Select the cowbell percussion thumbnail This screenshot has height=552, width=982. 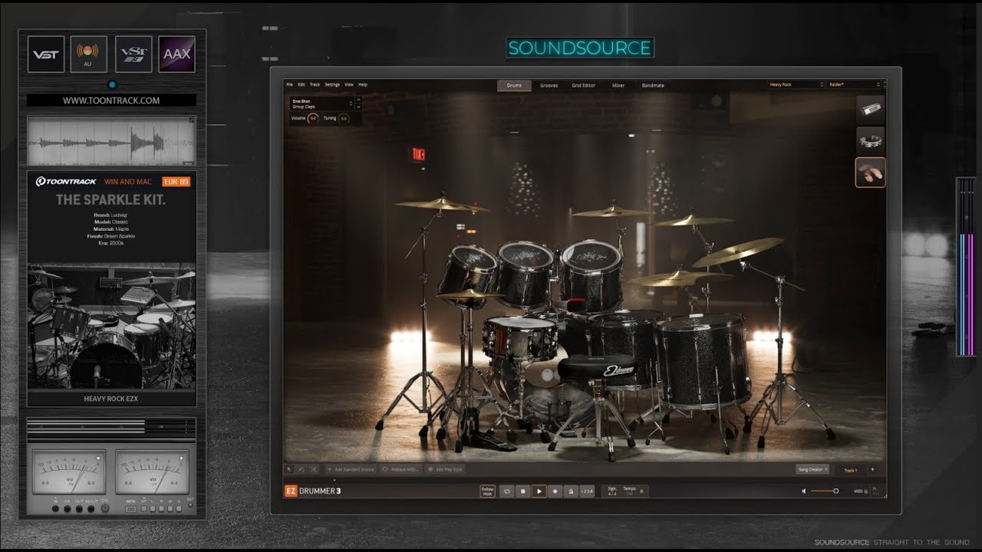(x=871, y=110)
